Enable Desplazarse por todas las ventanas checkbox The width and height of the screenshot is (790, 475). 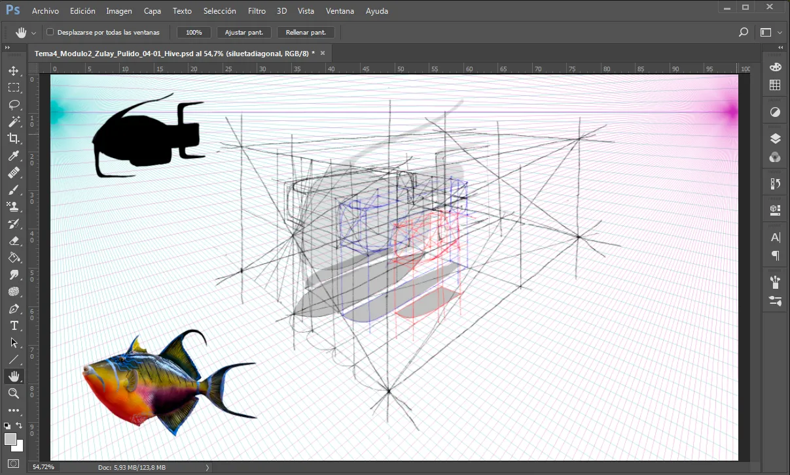(x=50, y=32)
